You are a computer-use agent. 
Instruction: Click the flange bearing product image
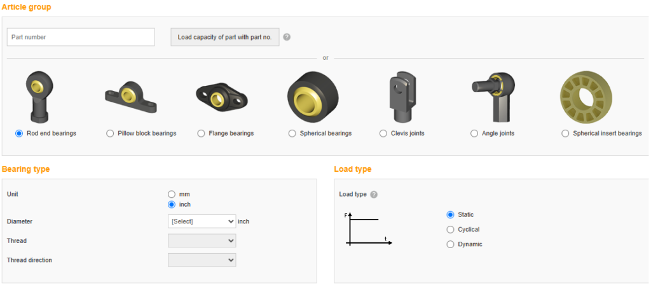point(221,99)
